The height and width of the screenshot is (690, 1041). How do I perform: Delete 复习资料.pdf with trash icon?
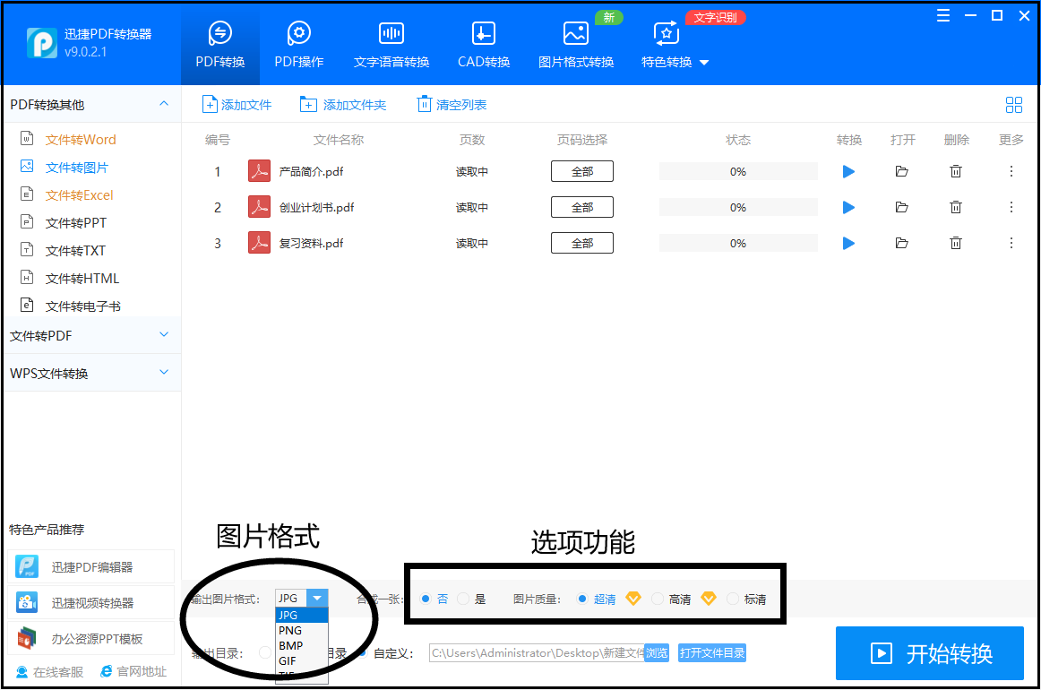pos(956,243)
